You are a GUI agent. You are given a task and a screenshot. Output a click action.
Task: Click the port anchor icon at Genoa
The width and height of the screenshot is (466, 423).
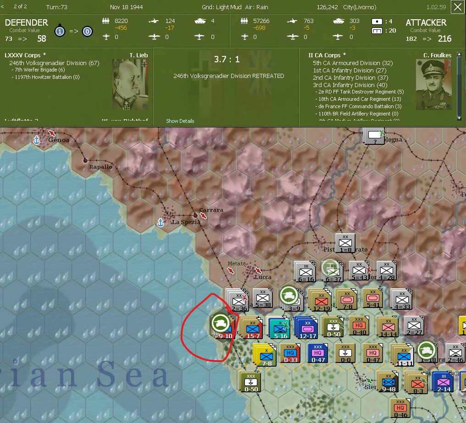coord(36,140)
